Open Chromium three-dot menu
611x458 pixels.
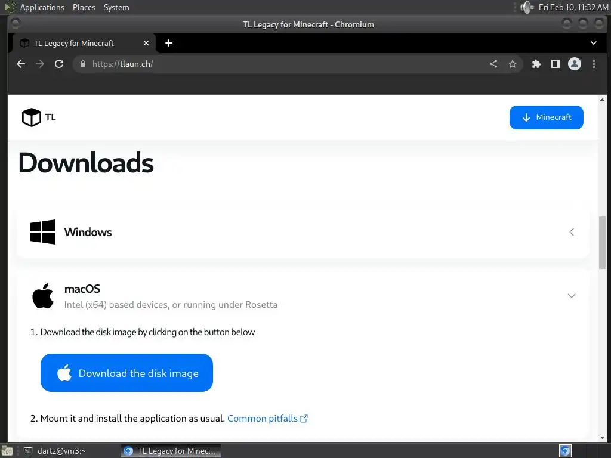pyautogui.click(x=594, y=64)
